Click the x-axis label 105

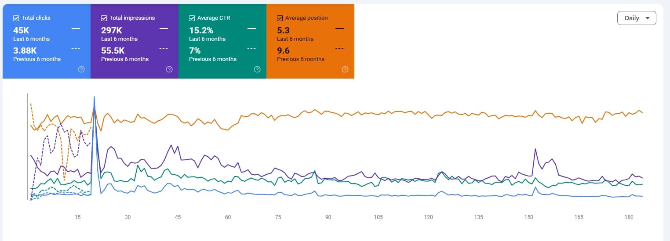[378, 217]
